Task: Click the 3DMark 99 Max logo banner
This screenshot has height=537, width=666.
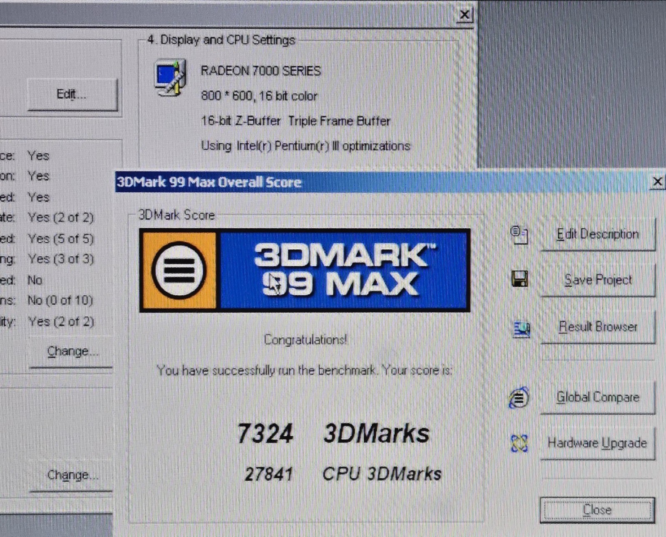Action: (305, 270)
